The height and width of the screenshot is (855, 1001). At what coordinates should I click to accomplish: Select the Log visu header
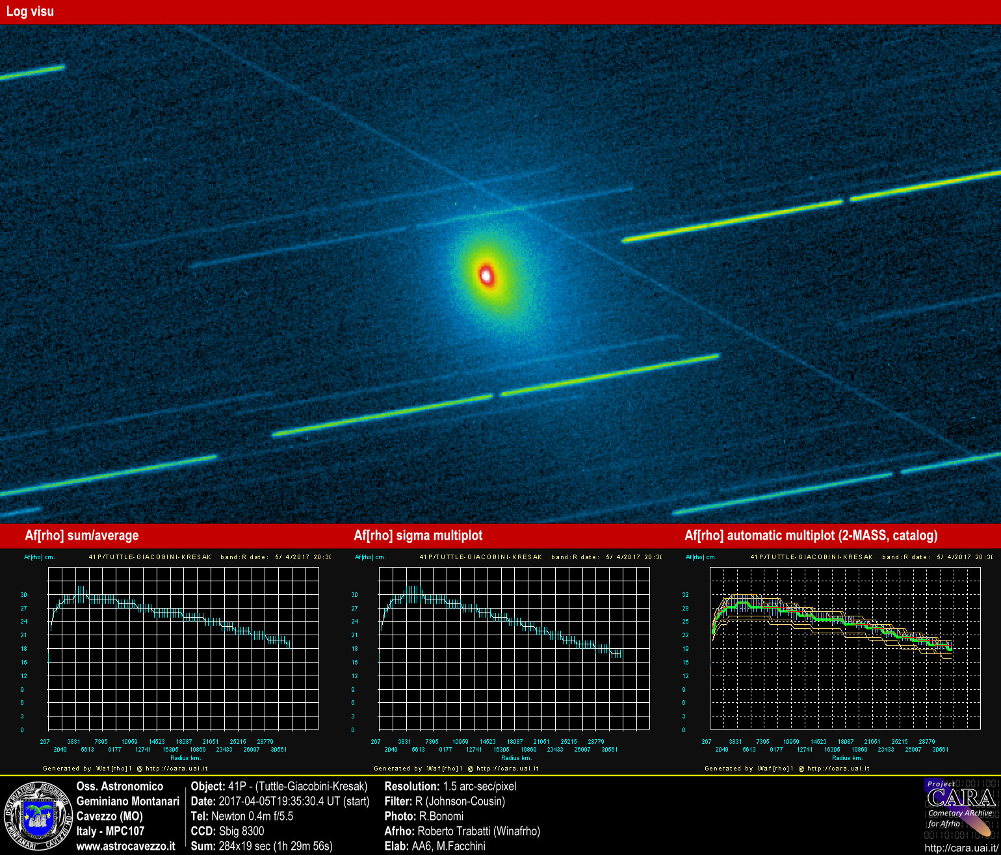30,11
